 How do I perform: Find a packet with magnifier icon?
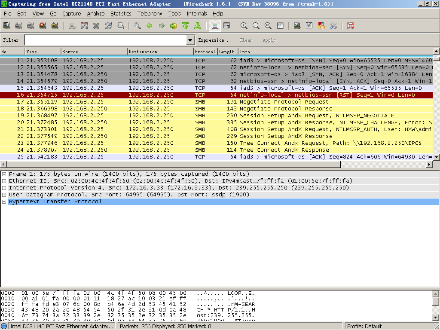137,26
